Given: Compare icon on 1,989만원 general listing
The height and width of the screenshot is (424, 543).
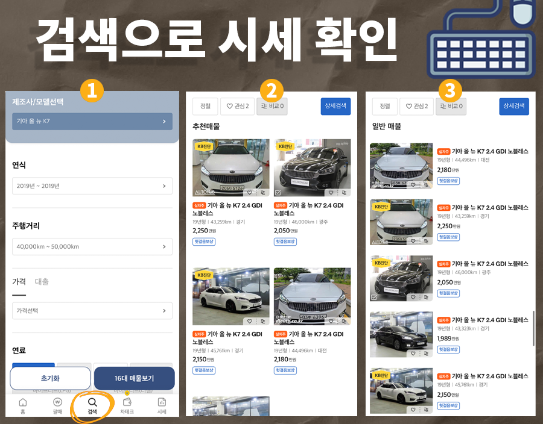Looking at the screenshot, I should pyautogui.click(x=427, y=354).
